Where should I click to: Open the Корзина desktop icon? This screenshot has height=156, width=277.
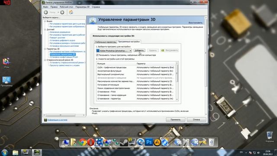270,137
